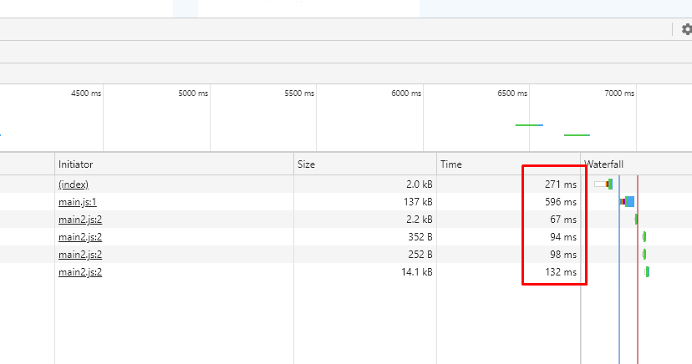Click the 5000 ms mark on overview timeline

[193, 94]
